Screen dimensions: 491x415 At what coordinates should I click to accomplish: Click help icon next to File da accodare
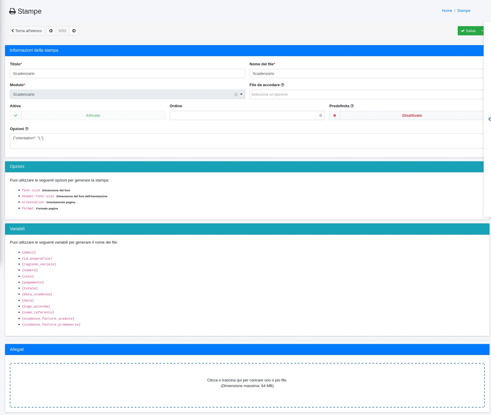[283, 85]
